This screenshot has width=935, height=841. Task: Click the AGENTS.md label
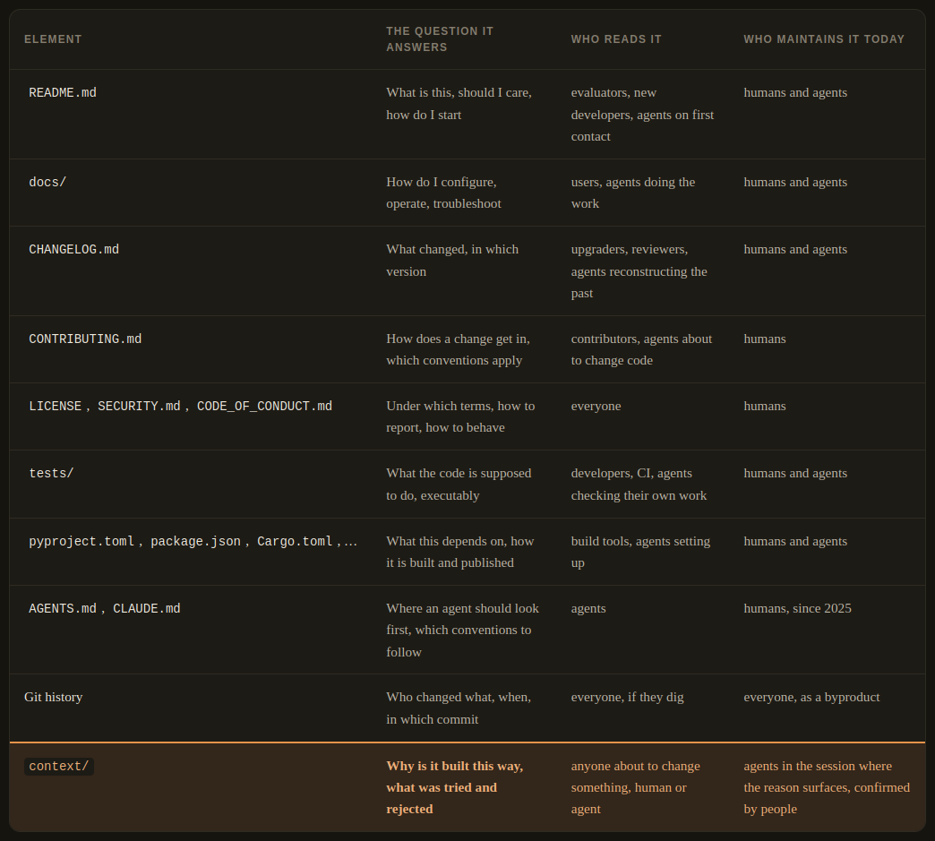[63, 609]
